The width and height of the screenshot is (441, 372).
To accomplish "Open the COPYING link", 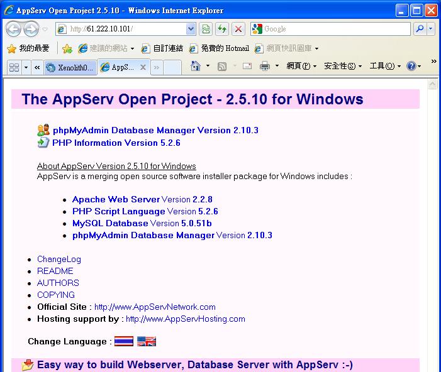I will tap(56, 295).
